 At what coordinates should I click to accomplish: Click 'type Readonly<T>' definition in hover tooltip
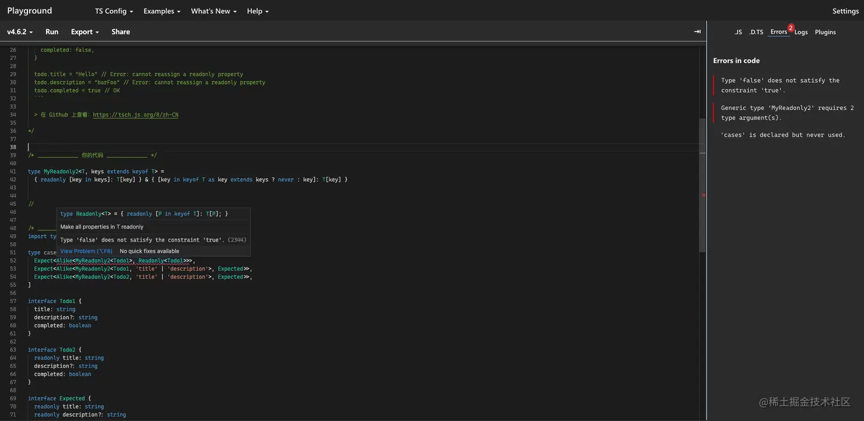coord(144,214)
